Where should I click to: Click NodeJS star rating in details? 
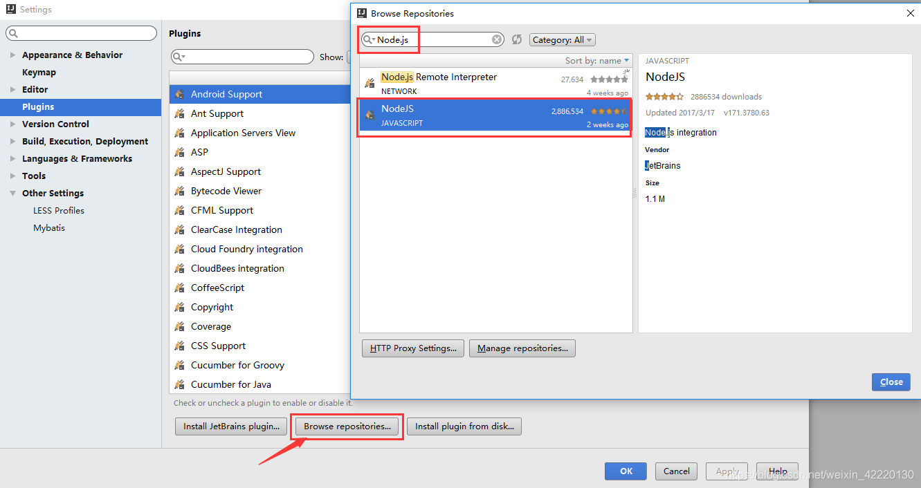(665, 97)
